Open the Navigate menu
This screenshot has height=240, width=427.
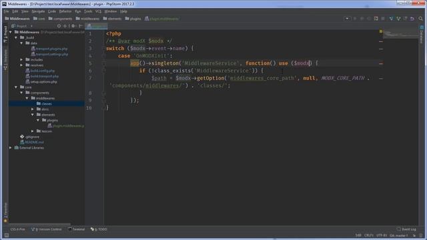(38, 11)
